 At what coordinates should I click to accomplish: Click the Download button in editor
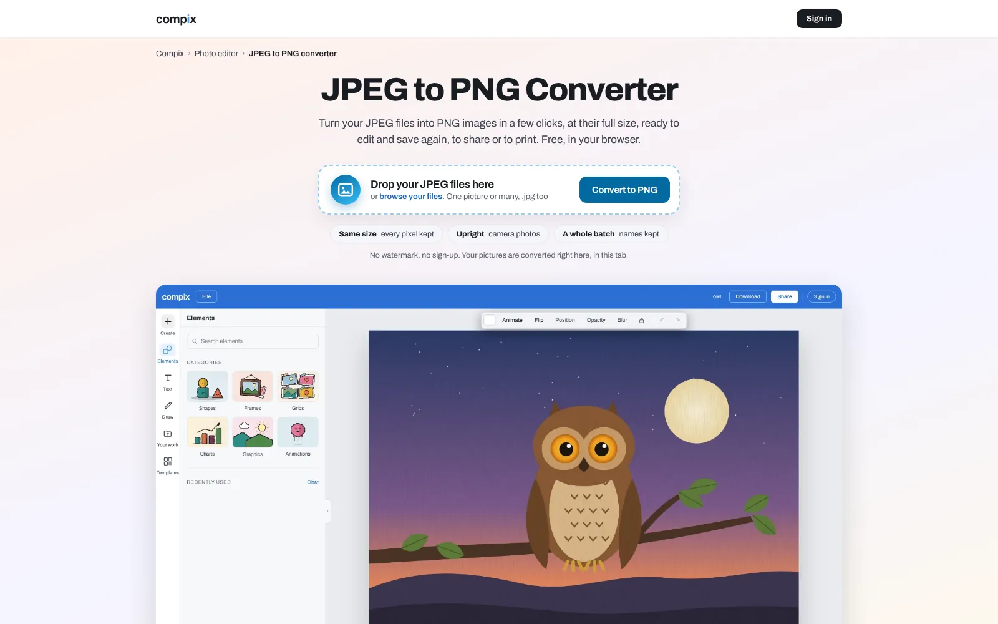(748, 296)
